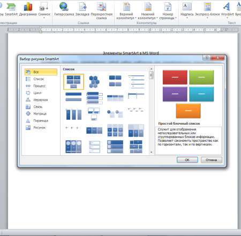The height and width of the screenshot is (236, 241).
Task: Choose the vertical box list layout
Action: [x=94, y=98]
